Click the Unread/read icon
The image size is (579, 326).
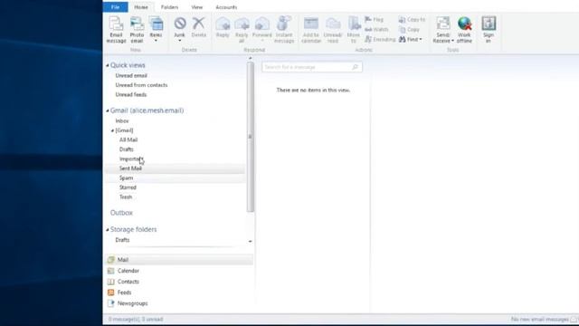click(x=333, y=30)
